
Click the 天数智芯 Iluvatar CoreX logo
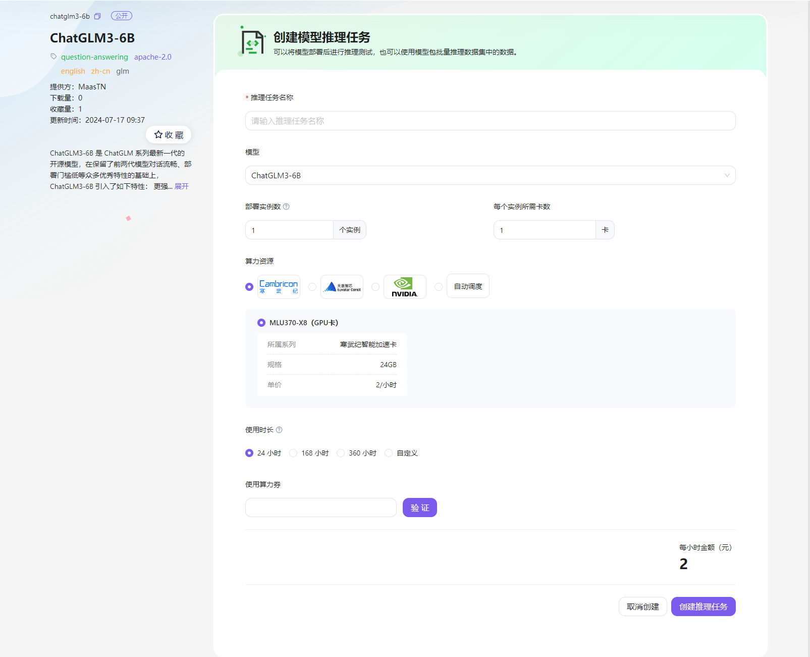(342, 287)
